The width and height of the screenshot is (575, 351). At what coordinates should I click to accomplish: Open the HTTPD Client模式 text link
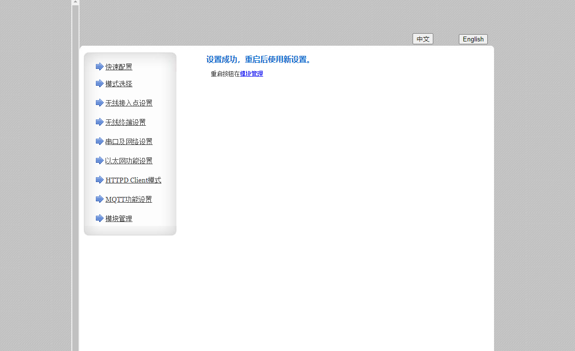(x=133, y=180)
